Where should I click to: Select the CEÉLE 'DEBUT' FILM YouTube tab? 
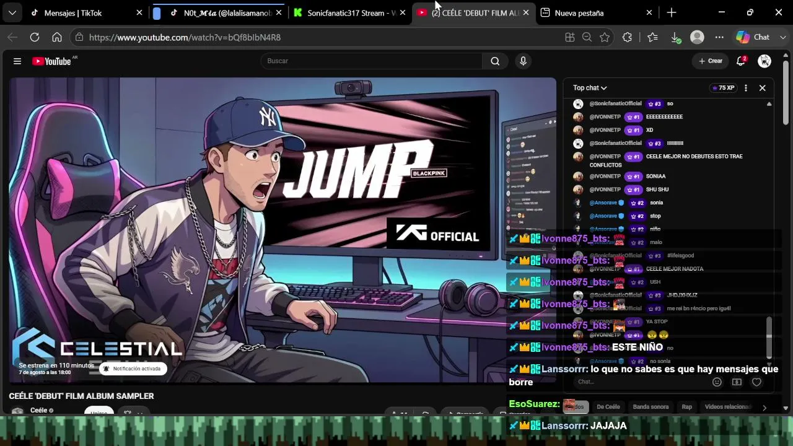point(474,12)
